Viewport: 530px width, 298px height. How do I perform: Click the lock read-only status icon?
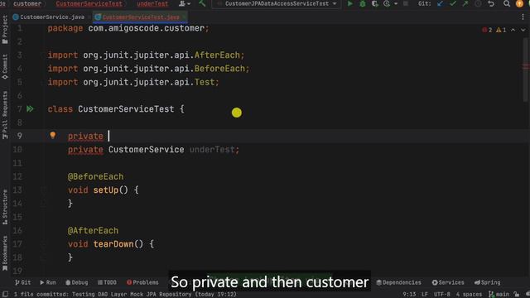pyautogui.click(x=516, y=295)
